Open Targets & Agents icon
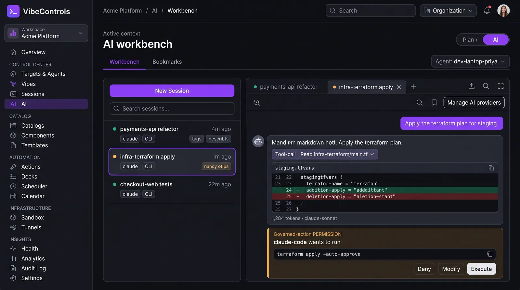Screen dimensions: 520x290 click(x=13, y=74)
